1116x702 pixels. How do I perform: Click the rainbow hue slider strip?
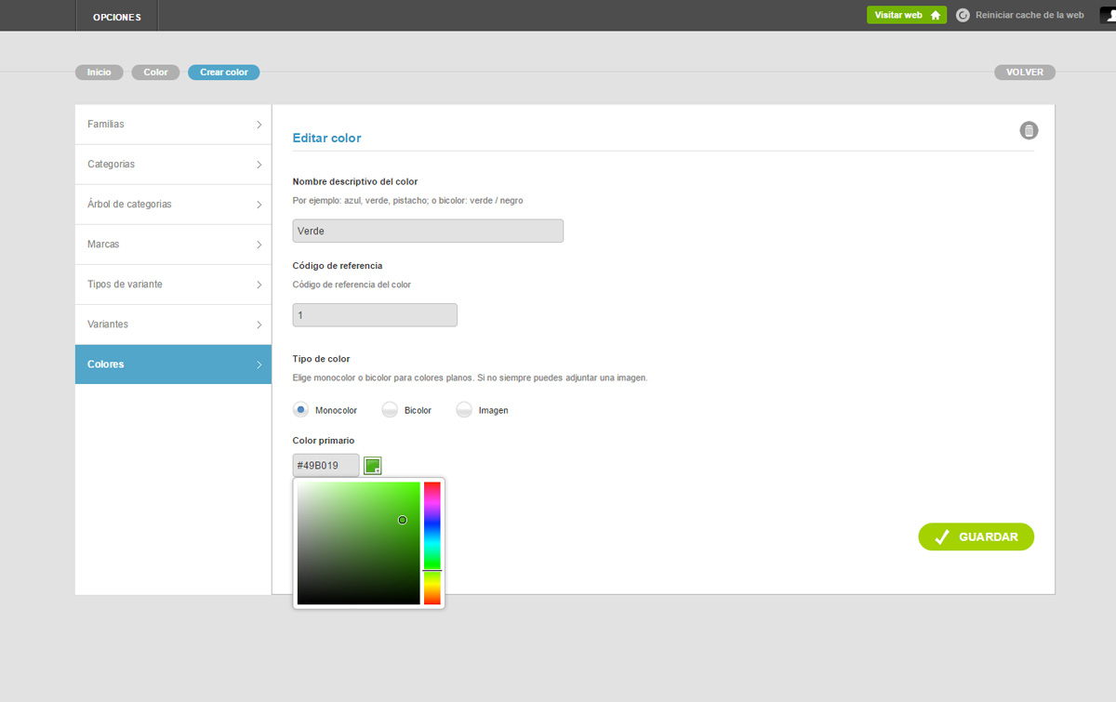[x=432, y=543]
